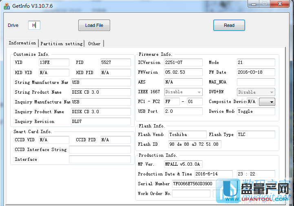
Task: Switch to the Partition setting tab
Action: (62, 44)
